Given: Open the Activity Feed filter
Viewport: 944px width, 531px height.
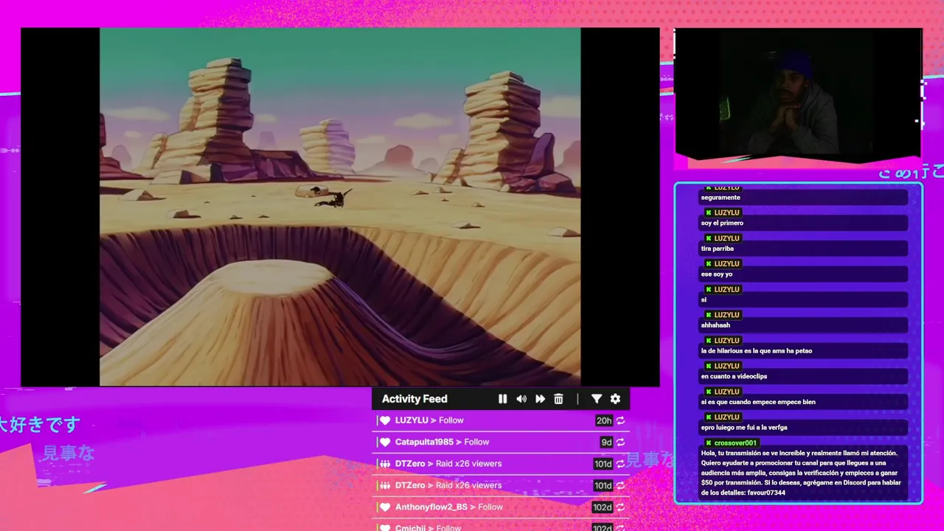Looking at the screenshot, I should coord(597,399).
